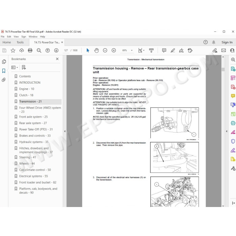This screenshot has width=236, height=236.
Task: Open the Attachments paperclip panel
Action: [4, 80]
